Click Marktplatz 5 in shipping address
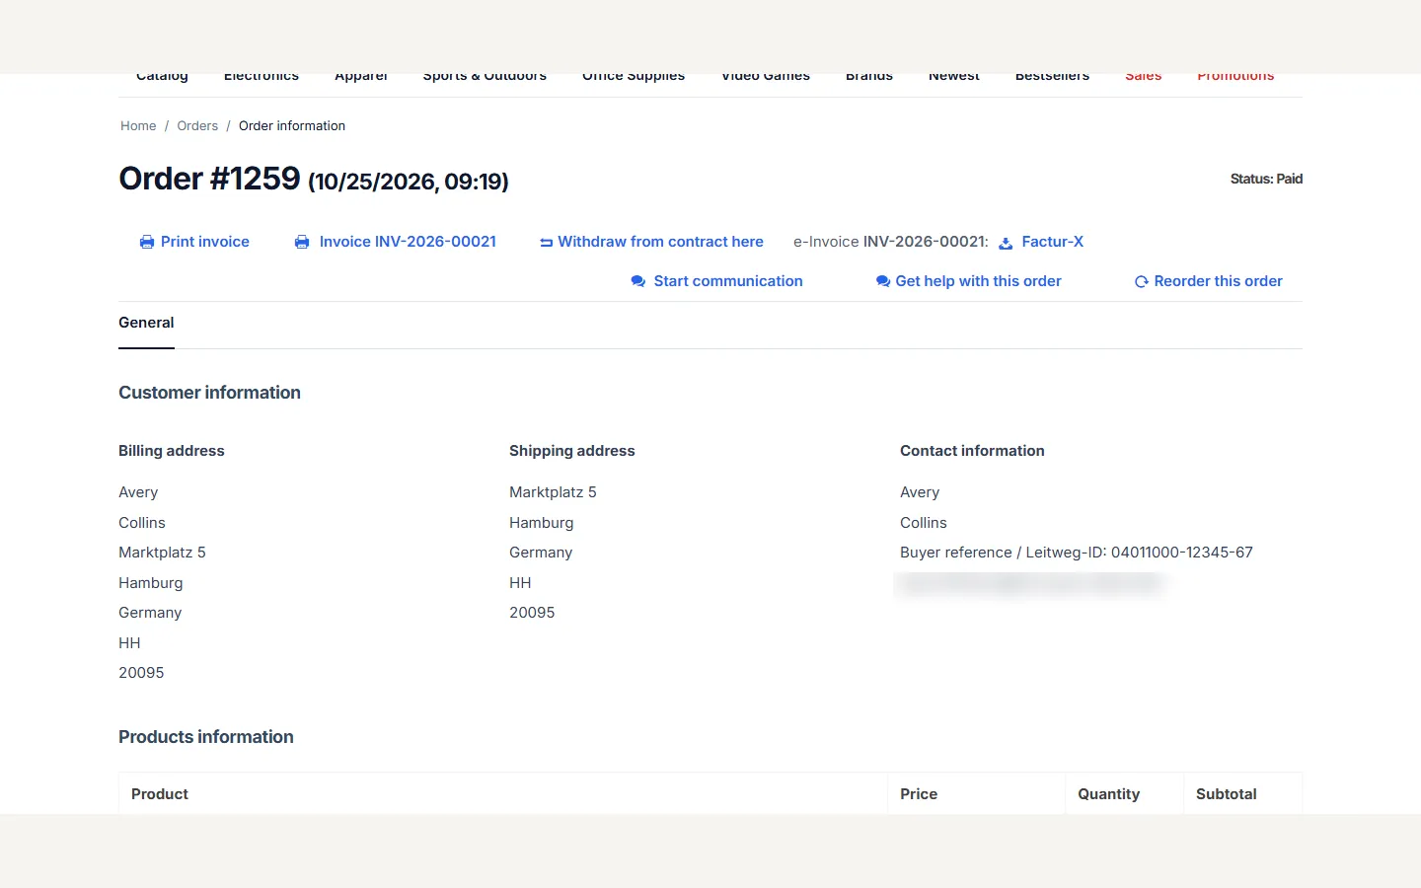This screenshot has height=888, width=1421. tap(553, 492)
